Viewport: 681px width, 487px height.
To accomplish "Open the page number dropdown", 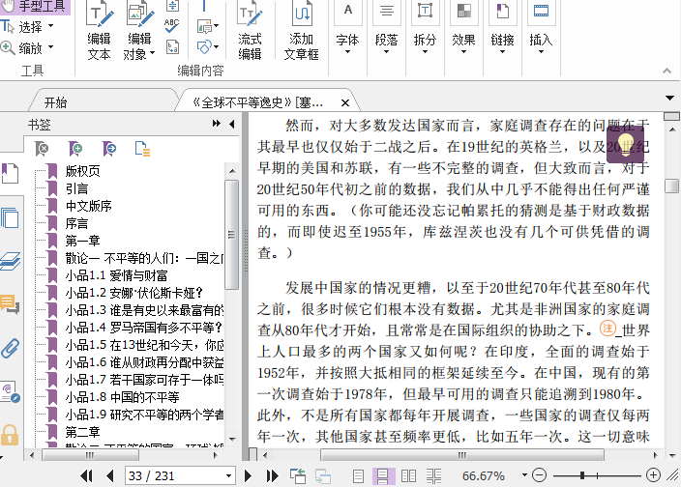I will pos(228,475).
